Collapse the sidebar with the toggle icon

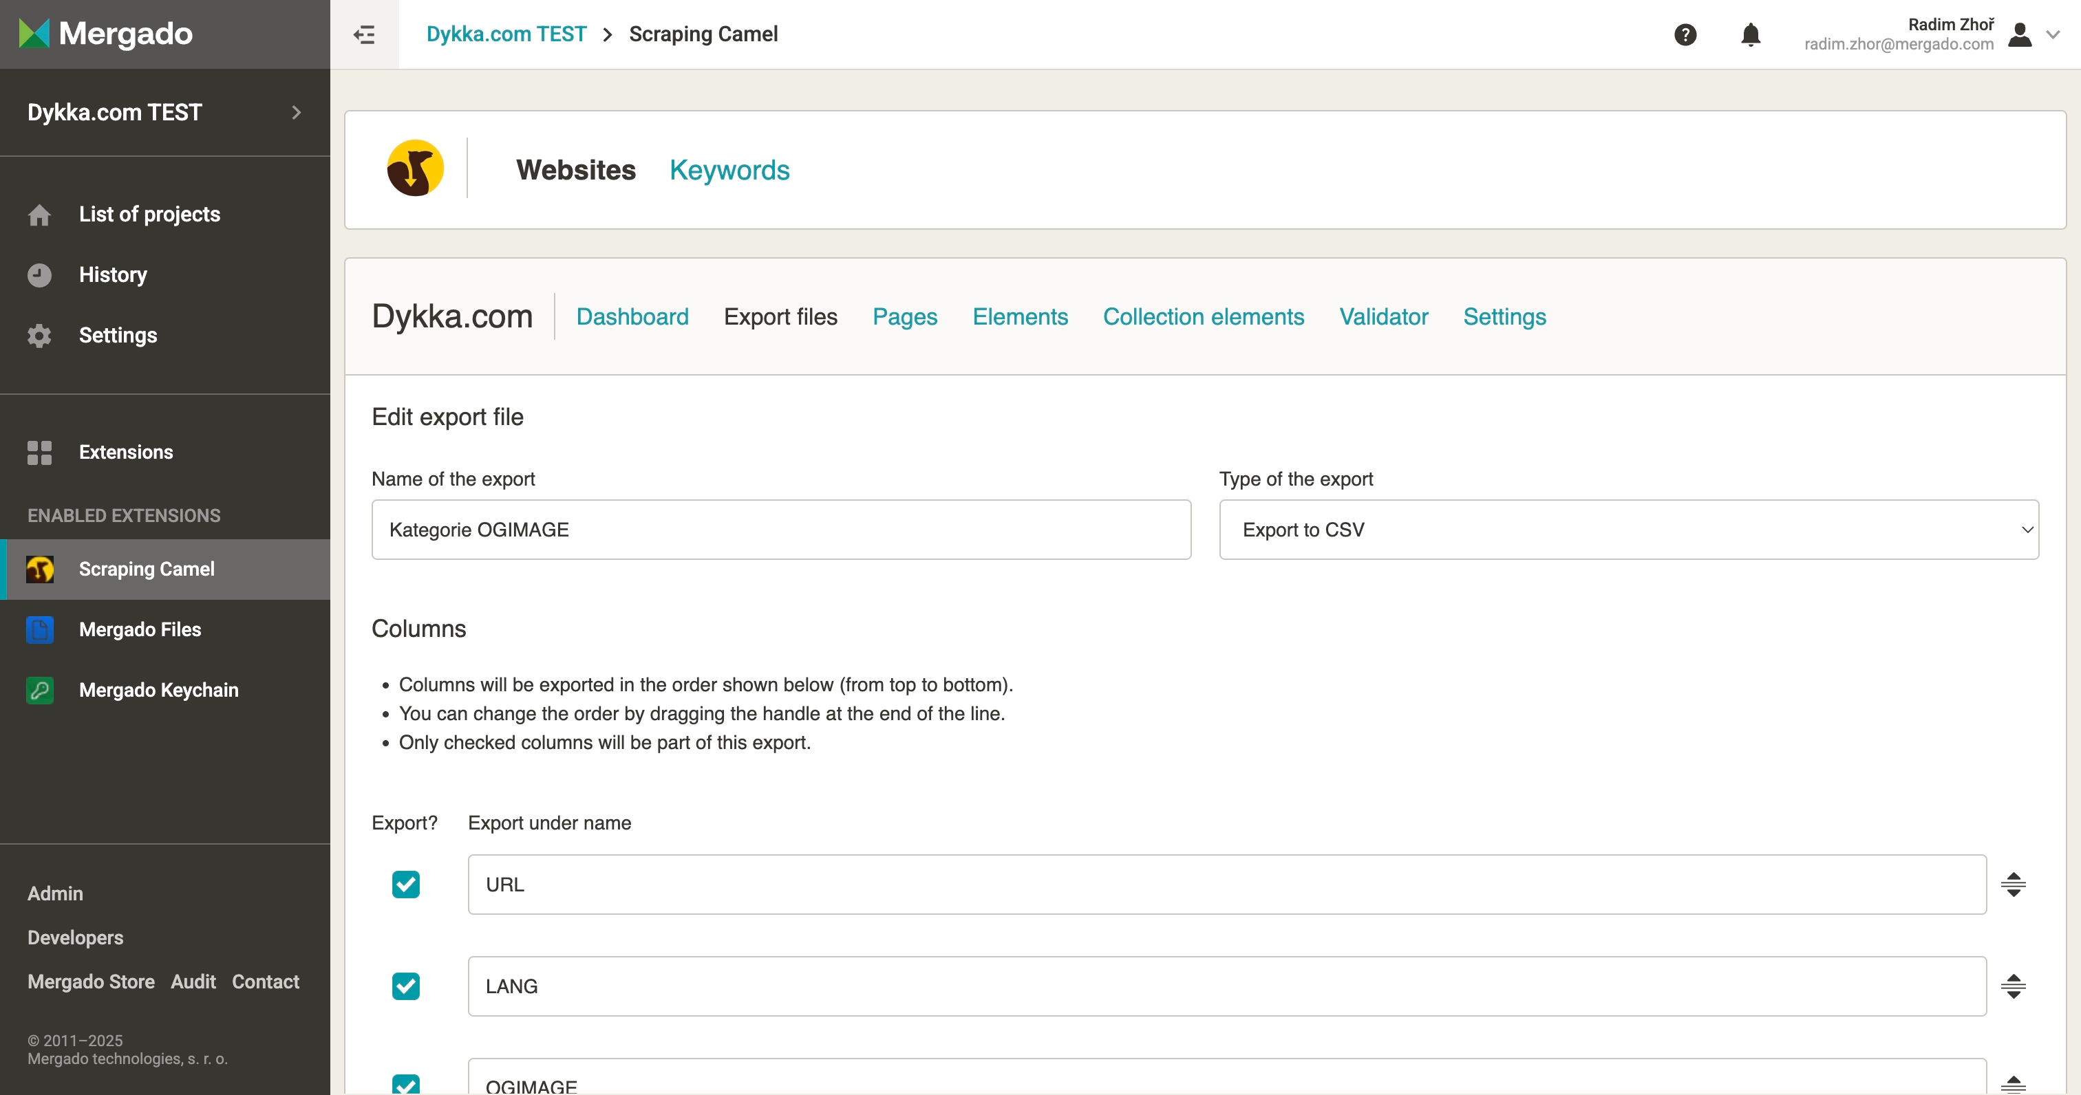364,34
